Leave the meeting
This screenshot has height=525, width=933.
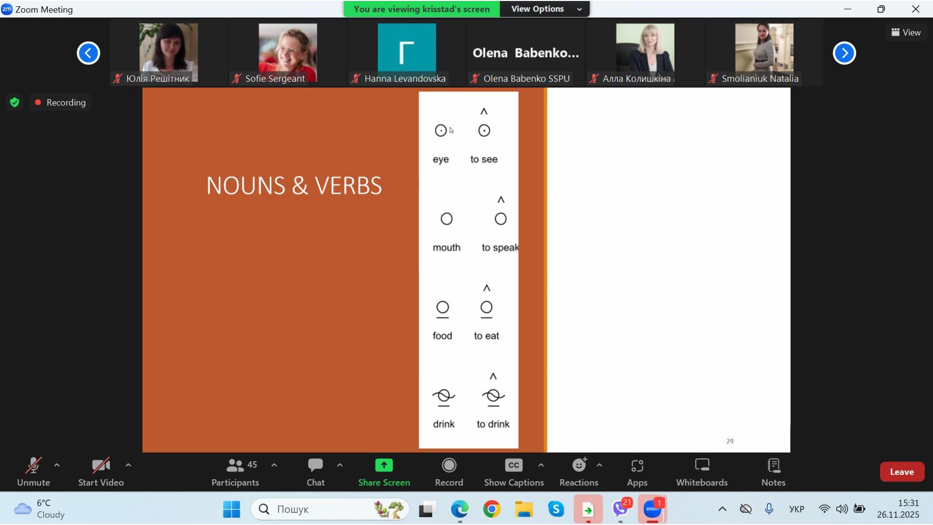point(901,472)
